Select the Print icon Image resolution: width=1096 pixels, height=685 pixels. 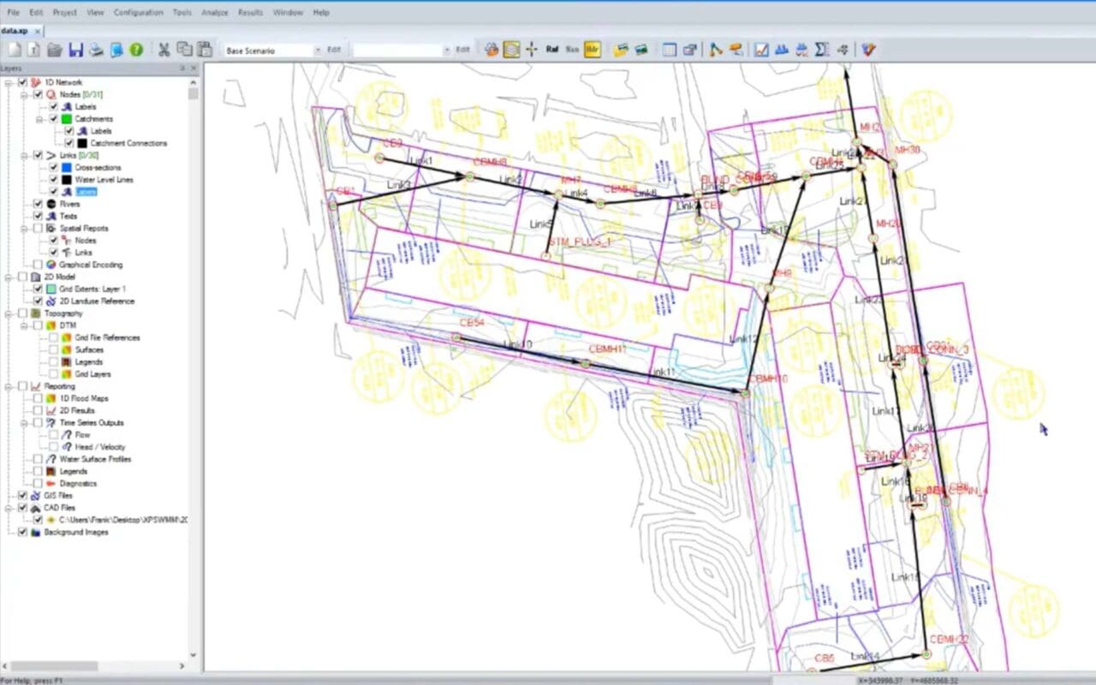click(97, 49)
